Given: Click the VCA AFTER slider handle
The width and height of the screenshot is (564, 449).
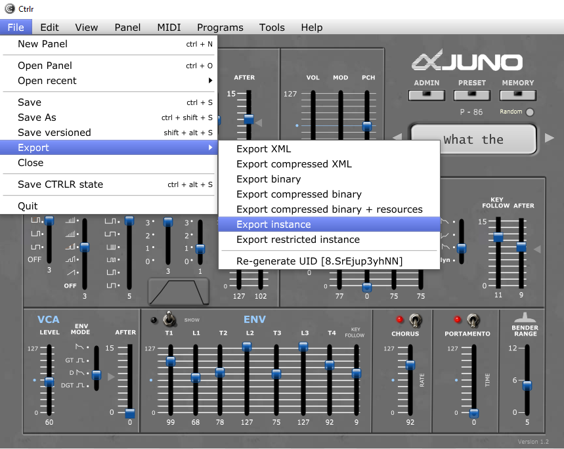Looking at the screenshot, I should click(130, 414).
